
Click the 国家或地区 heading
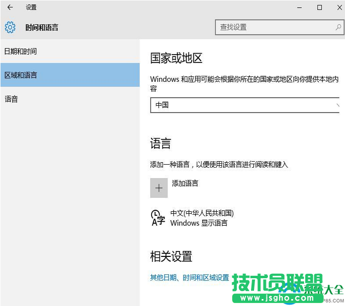[x=176, y=58]
